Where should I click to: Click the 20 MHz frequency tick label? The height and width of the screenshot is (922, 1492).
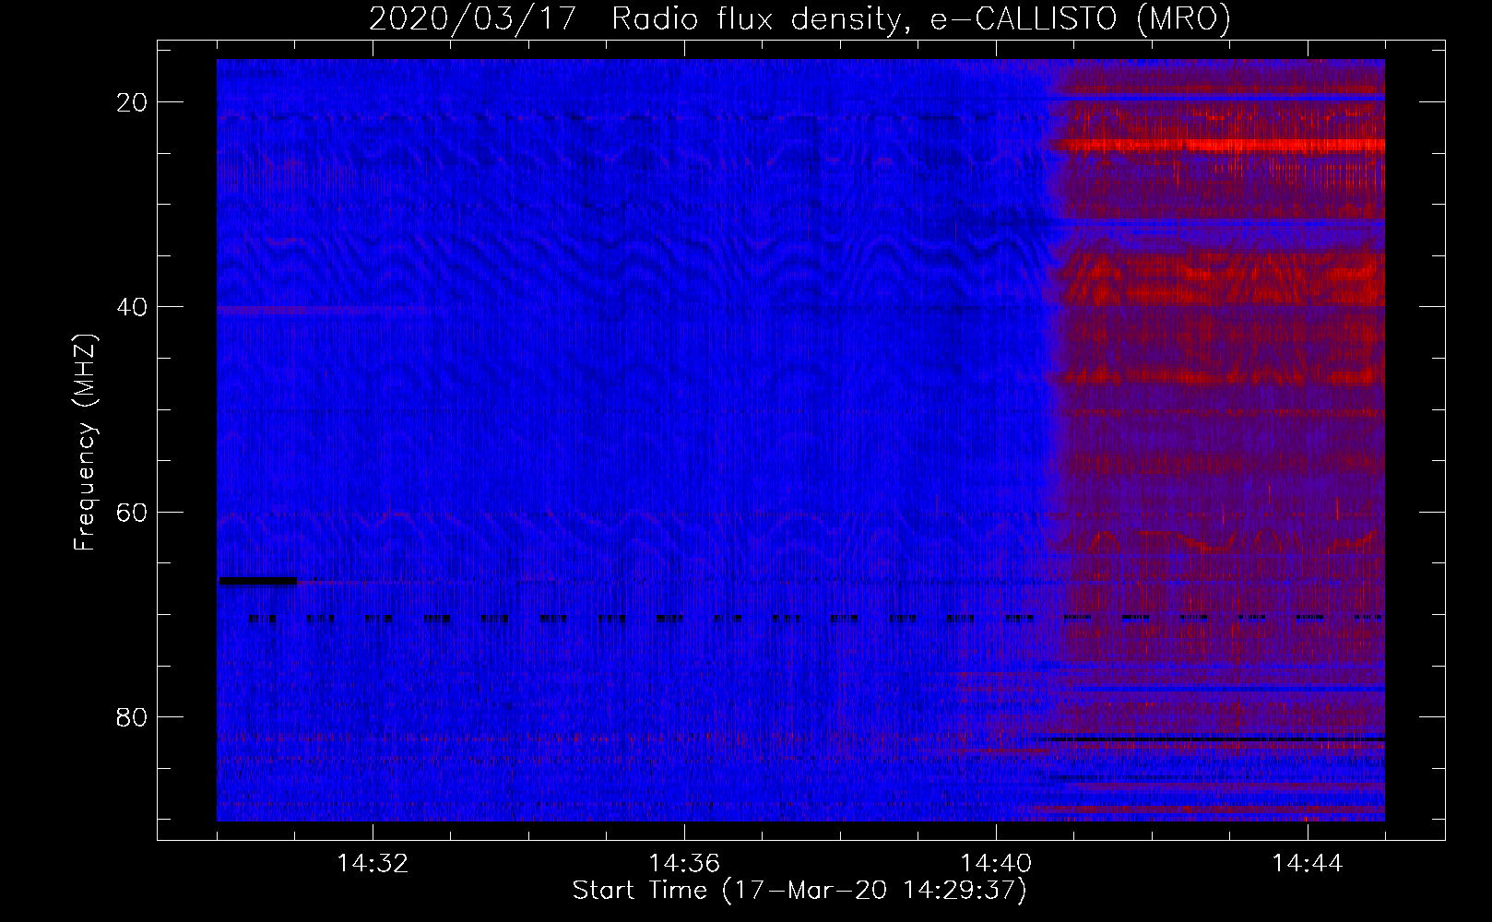click(132, 101)
